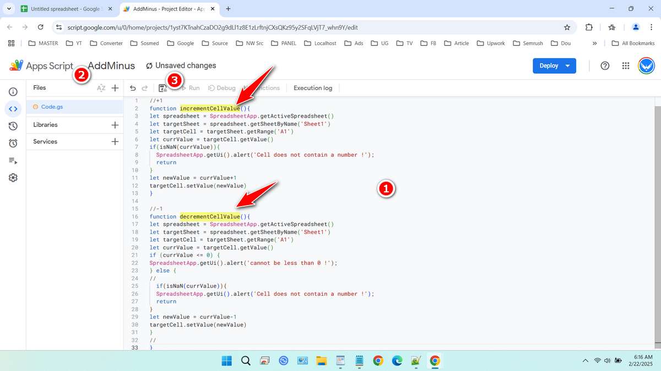
Task: Open the Triggers alarm clock icon
Action: [x=13, y=143]
